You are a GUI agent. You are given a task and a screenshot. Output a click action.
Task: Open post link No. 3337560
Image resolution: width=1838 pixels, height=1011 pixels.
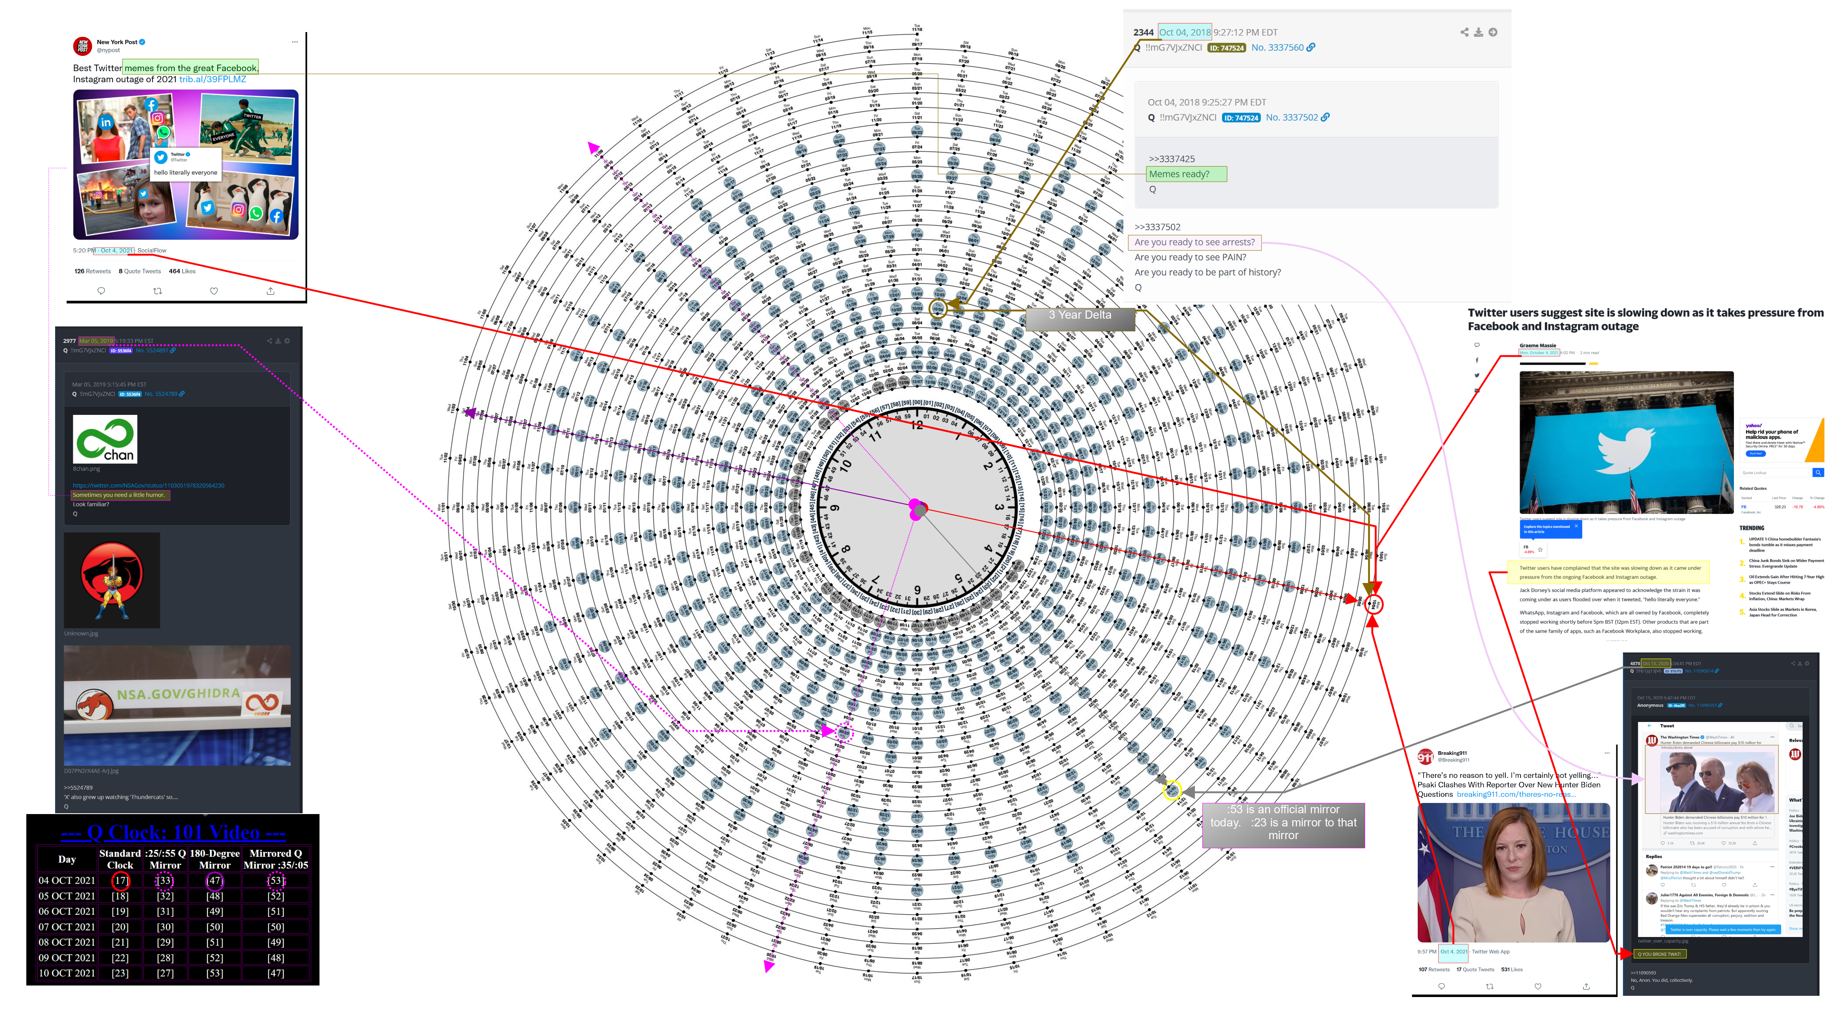point(1283,48)
